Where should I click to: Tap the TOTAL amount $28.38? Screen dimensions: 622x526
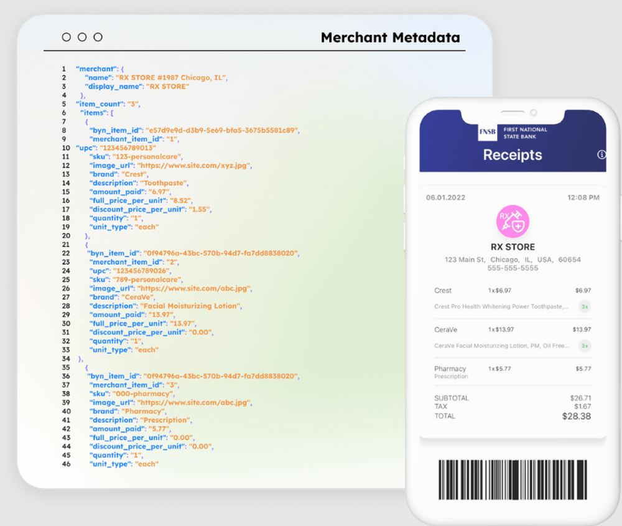point(577,416)
